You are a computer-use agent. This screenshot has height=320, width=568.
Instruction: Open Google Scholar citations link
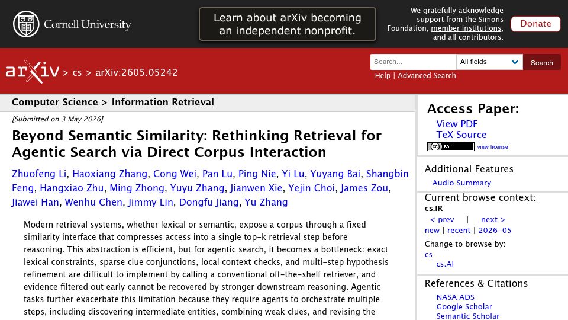pyautogui.click(x=464, y=306)
